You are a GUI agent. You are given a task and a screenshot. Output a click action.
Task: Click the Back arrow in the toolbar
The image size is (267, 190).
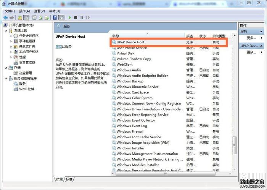tap(6, 17)
